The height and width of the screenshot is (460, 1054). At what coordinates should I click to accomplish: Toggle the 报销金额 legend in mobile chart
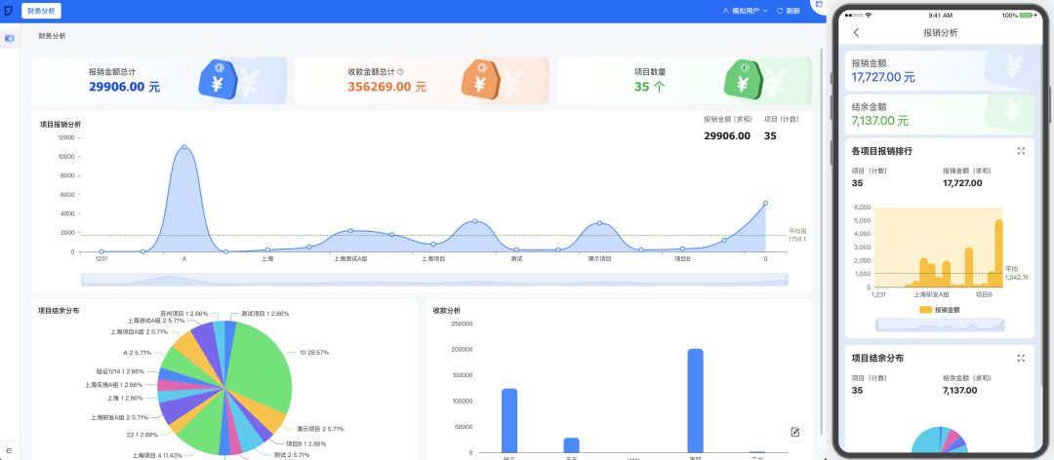(x=939, y=310)
